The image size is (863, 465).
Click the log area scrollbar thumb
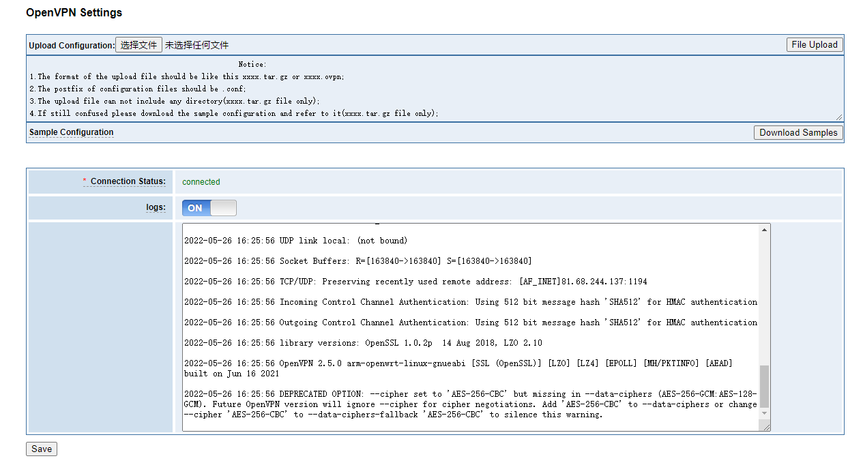[765, 387]
